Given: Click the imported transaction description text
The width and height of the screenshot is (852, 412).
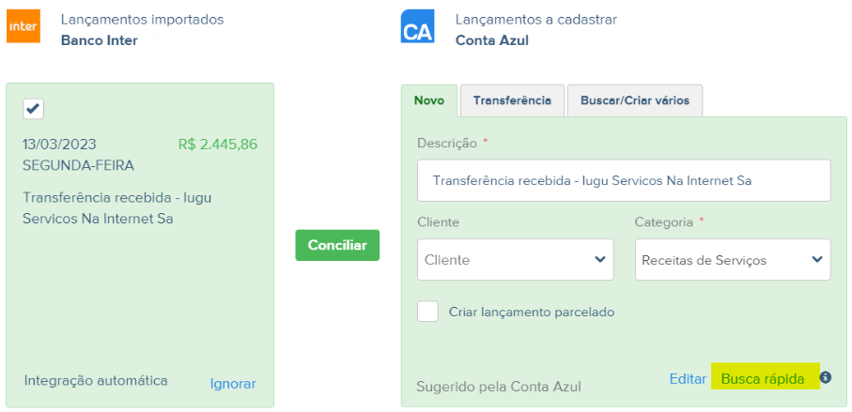Looking at the screenshot, I should pyautogui.click(x=116, y=208).
